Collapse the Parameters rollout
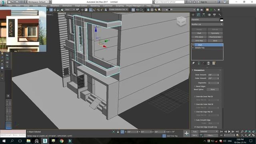The height and width of the screenshot is (144, 256). pyautogui.click(x=199, y=70)
